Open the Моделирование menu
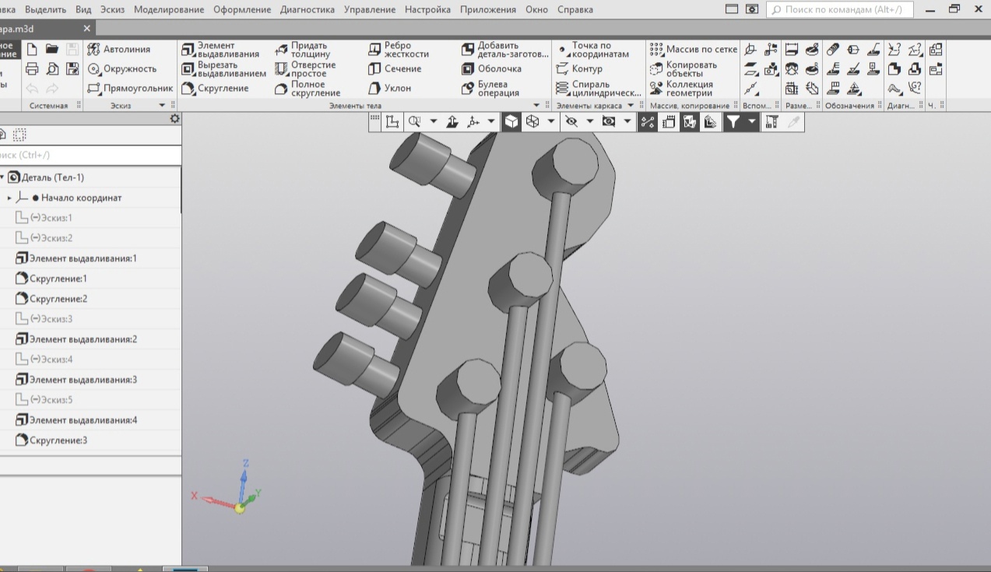Screen dimensions: 991x572 tap(168, 9)
